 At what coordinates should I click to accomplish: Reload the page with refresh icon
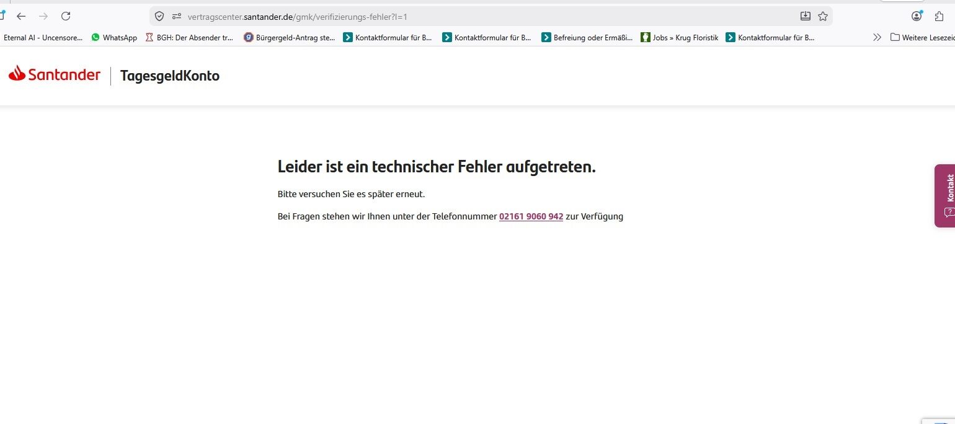click(x=66, y=17)
